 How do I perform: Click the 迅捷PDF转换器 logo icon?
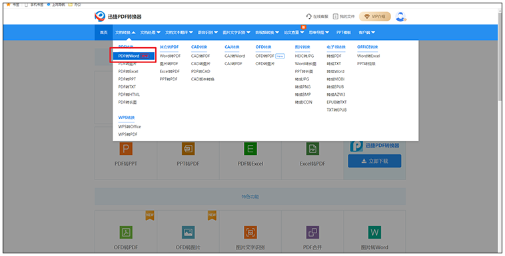coord(100,17)
